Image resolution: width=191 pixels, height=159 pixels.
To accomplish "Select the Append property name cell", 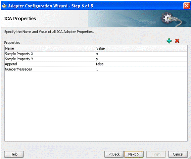I will (x=50, y=64).
